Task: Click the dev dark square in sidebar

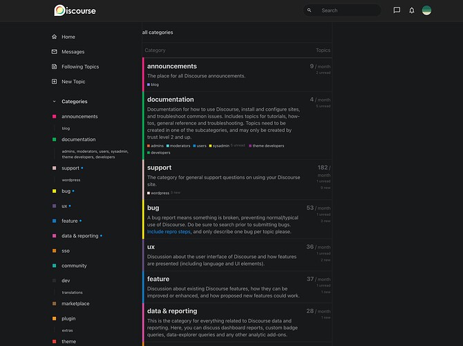Action: pos(55,280)
